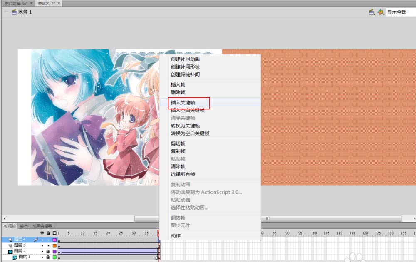Choose 转换为关键帧 from context menu
The height and width of the screenshot is (262, 416).
[x=185, y=126]
